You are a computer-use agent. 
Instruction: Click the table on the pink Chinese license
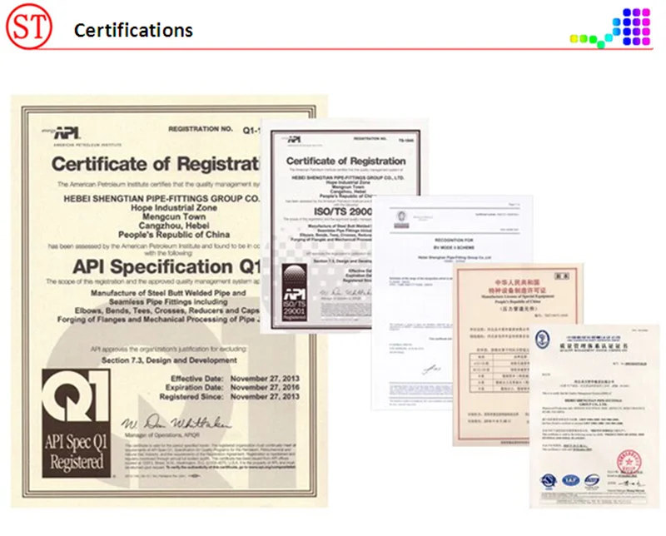499,373
